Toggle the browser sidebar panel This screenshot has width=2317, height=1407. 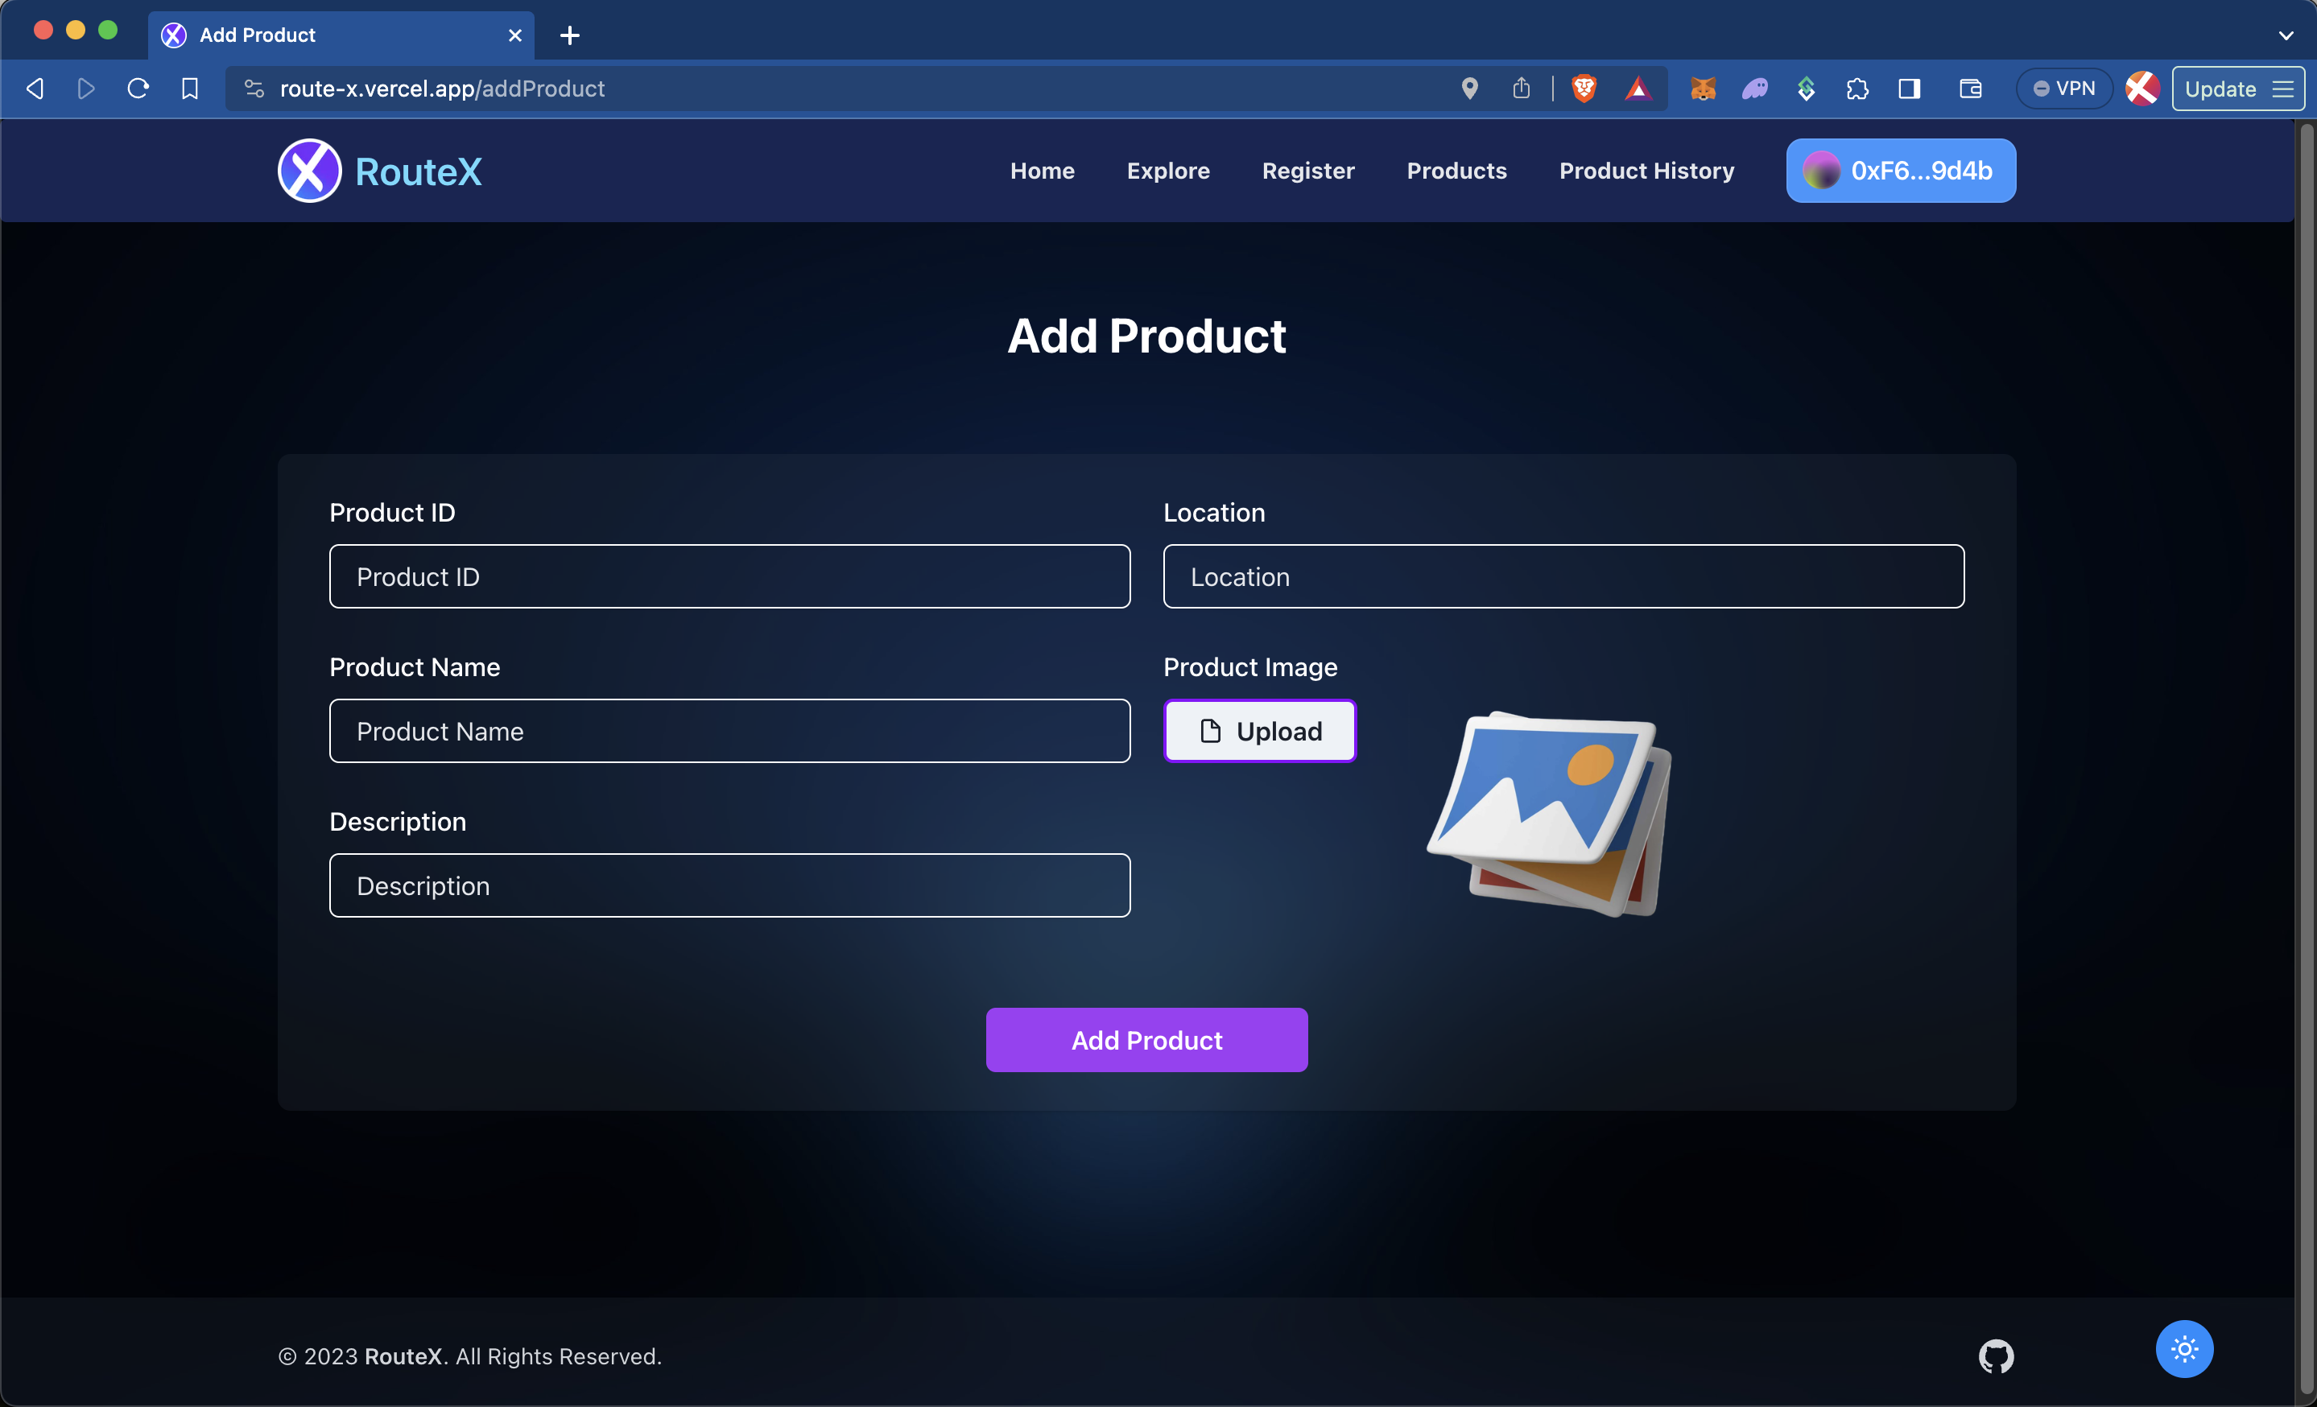click(1909, 89)
